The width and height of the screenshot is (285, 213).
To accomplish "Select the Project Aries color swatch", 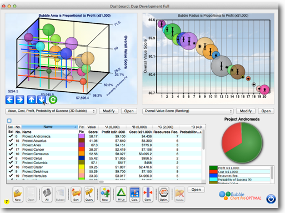I will [x=82, y=145].
